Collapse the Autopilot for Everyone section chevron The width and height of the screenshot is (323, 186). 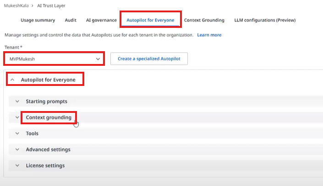pyautogui.click(x=12, y=80)
